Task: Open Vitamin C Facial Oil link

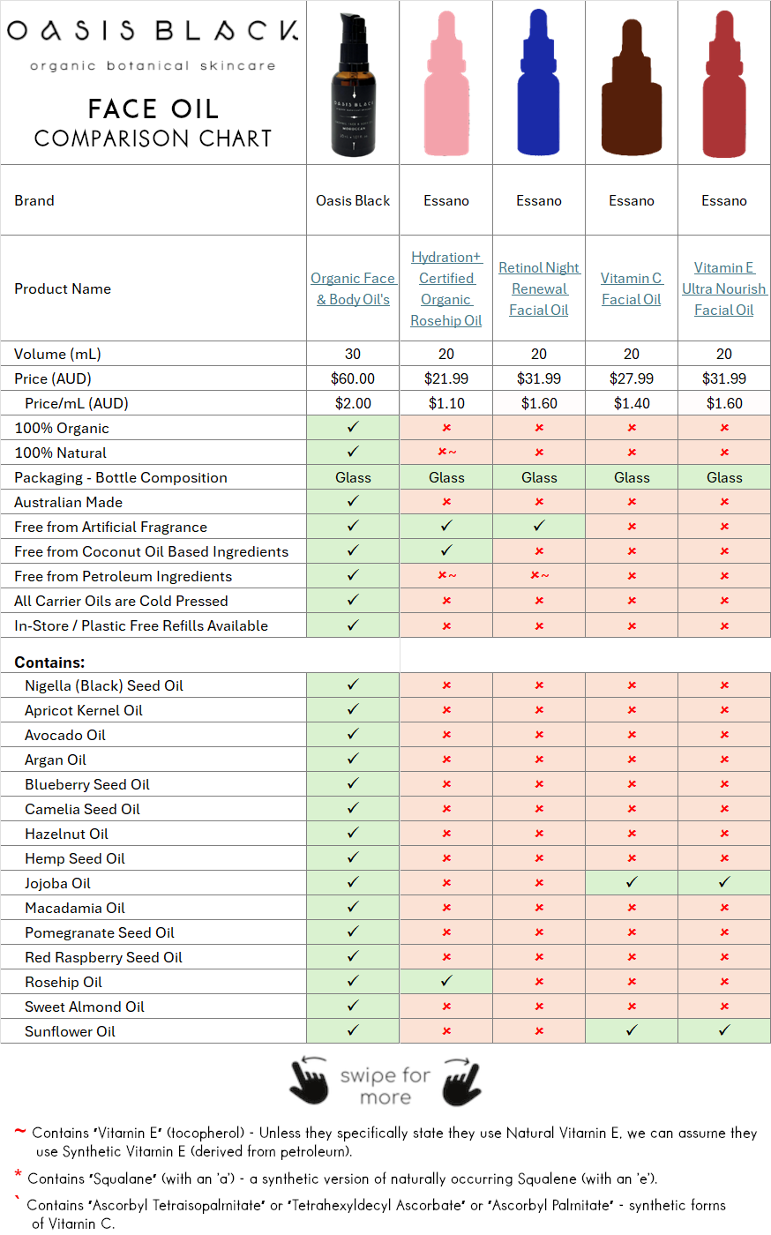Action: (632, 288)
